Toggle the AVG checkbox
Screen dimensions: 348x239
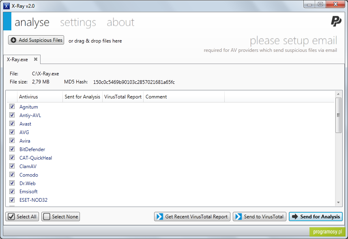point(12,132)
